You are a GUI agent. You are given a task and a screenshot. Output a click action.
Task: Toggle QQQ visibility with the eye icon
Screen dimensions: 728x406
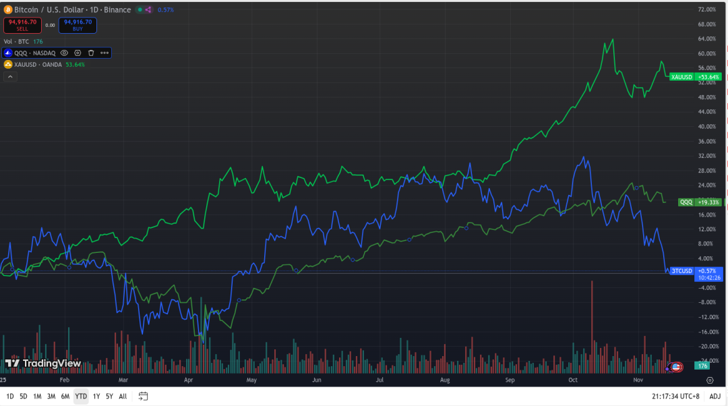65,53
